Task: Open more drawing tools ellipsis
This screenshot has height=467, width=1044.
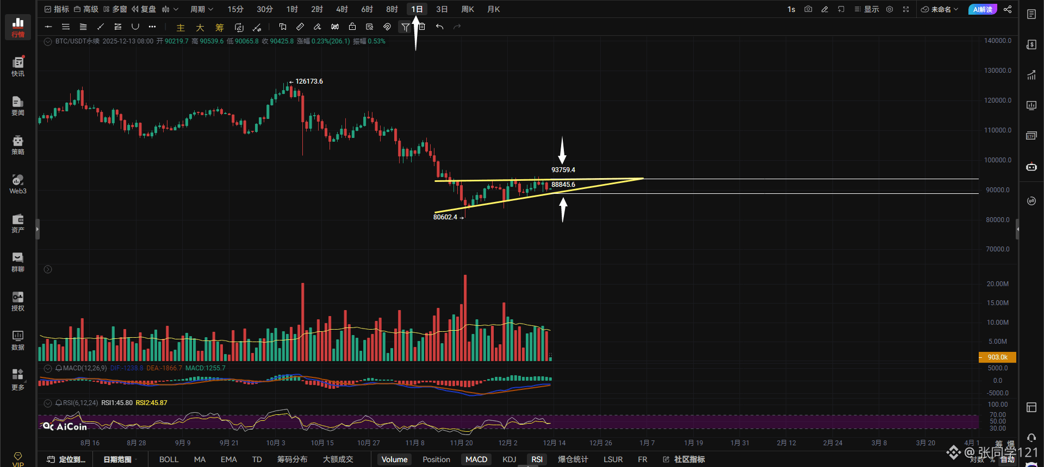Action: coord(152,27)
